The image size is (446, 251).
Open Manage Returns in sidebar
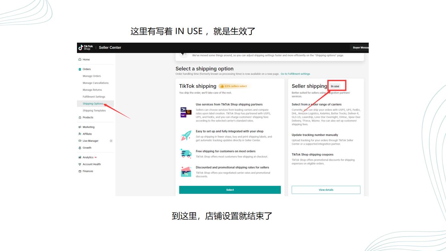92,90
